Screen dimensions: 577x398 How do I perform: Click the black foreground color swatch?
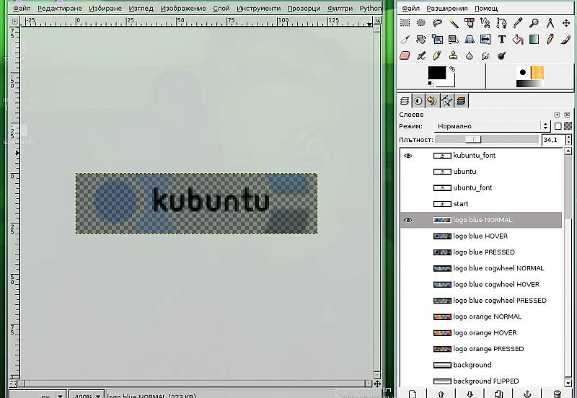pos(437,73)
